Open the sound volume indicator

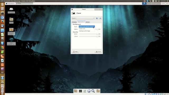[159, 1]
